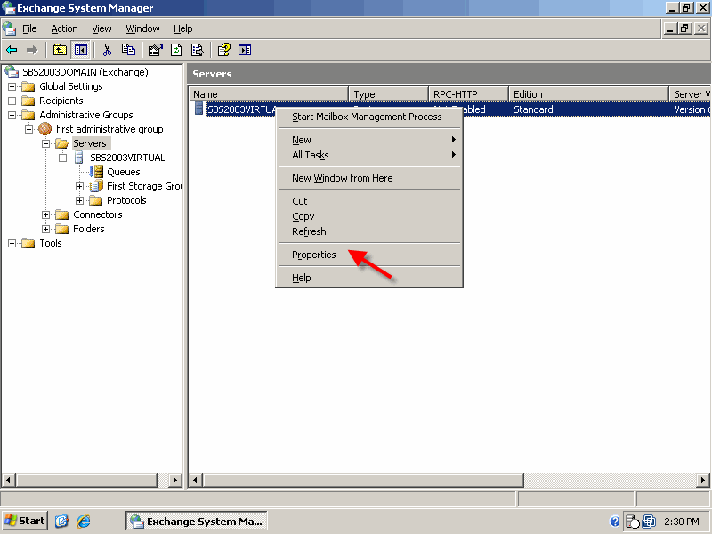The image size is (712, 534).
Task: Open the File menu
Action: click(29, 28)
